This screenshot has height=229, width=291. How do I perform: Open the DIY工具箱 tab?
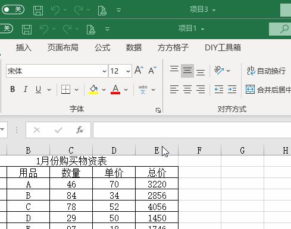point(223,47)
